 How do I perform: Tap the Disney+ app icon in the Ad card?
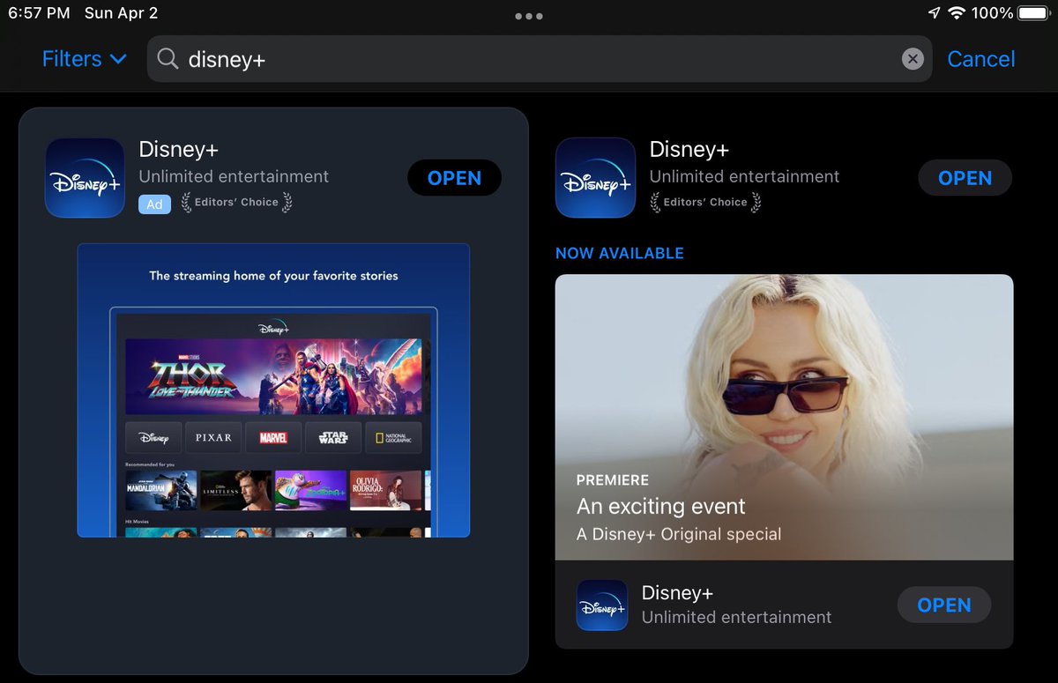click(85, 178)
